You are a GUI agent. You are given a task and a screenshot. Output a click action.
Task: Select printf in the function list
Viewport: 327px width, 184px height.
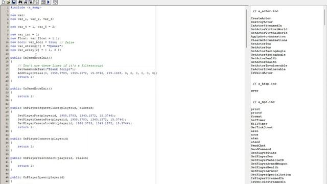[x=256, y=113]
